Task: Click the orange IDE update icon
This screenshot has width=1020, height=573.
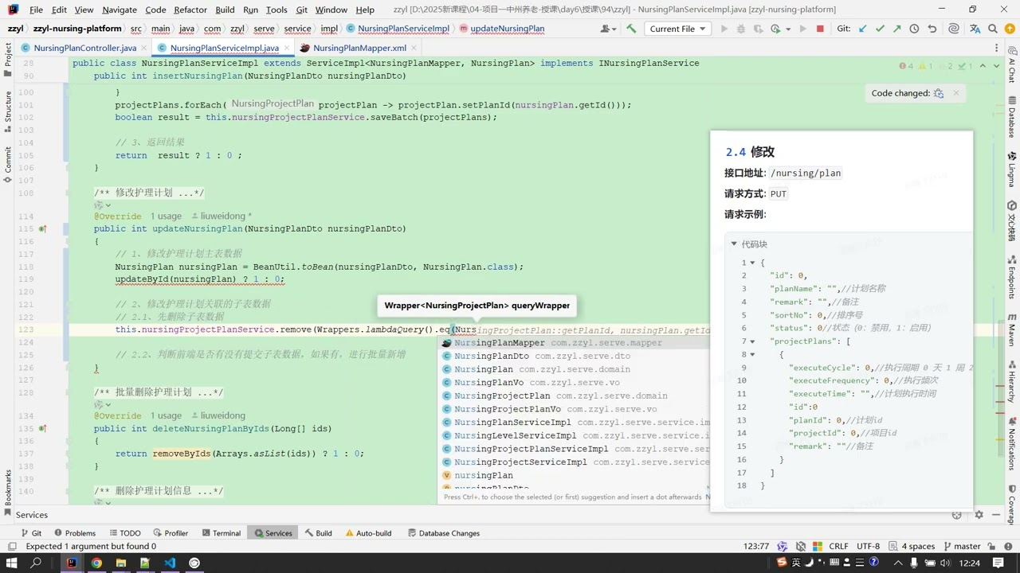Action: pyautogui.click(x=1010, y=29)
